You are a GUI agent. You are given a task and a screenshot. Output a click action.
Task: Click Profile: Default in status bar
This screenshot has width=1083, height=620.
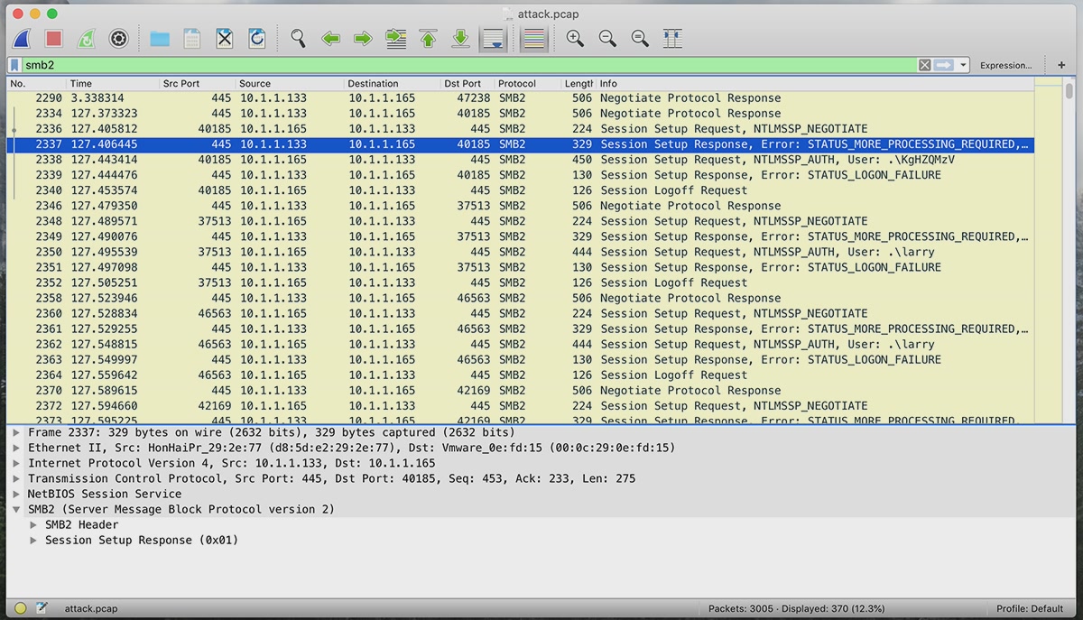[x=1030, y=608]
